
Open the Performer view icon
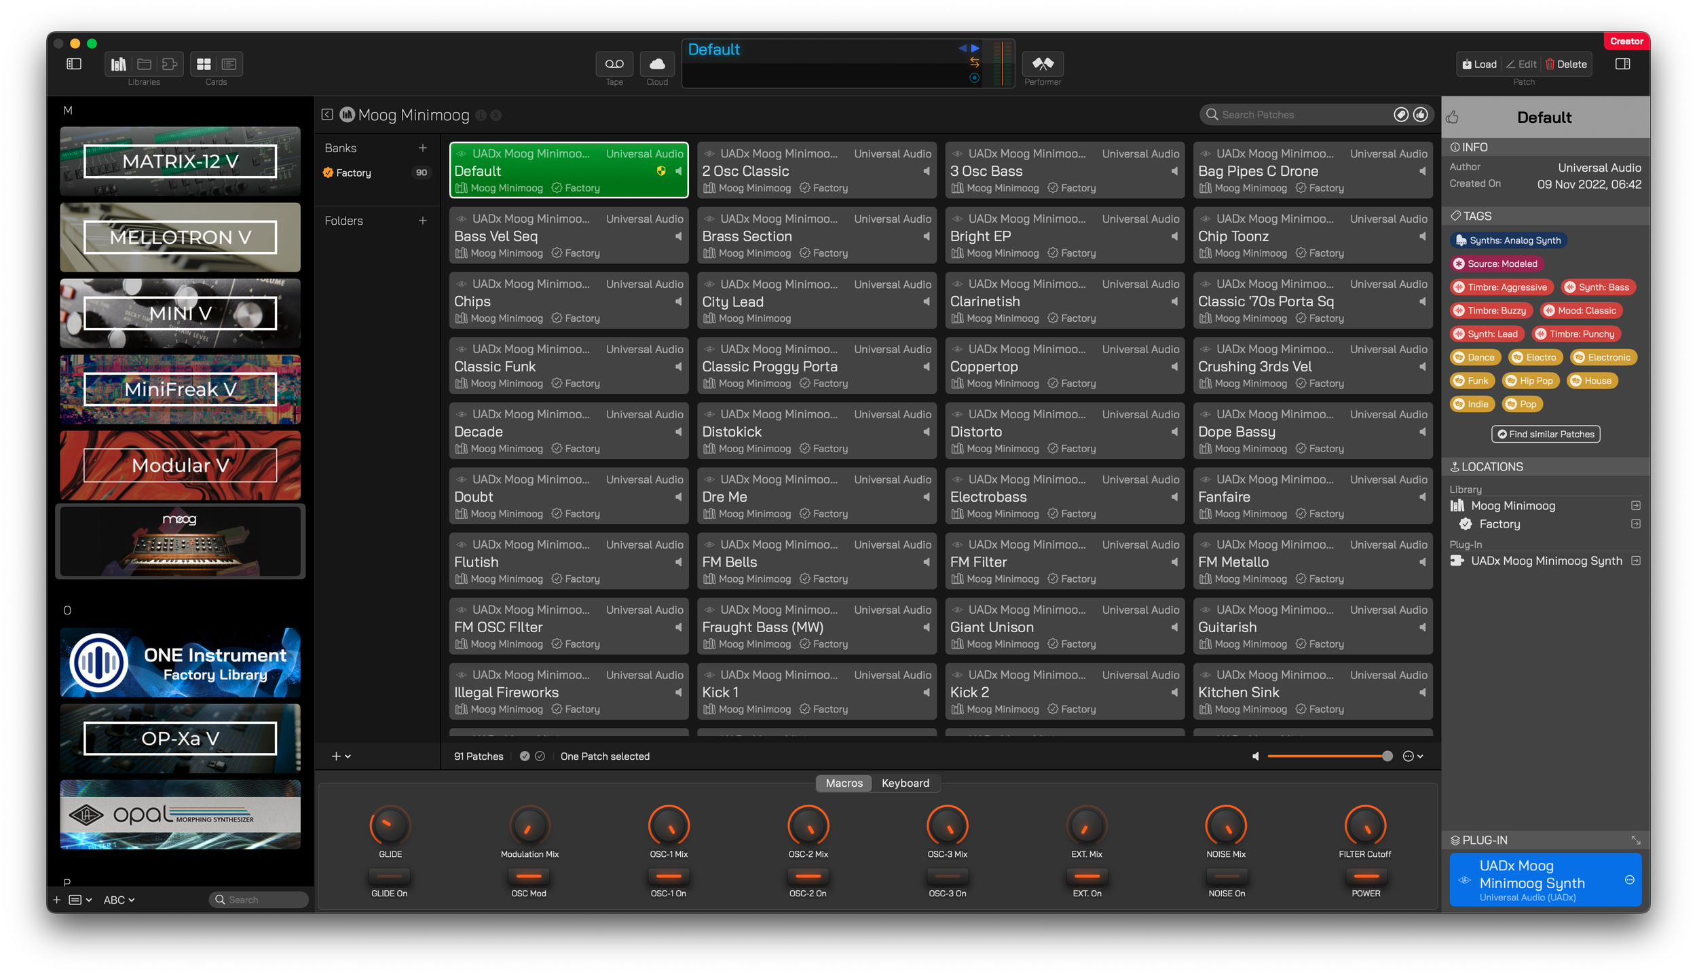1042,64
